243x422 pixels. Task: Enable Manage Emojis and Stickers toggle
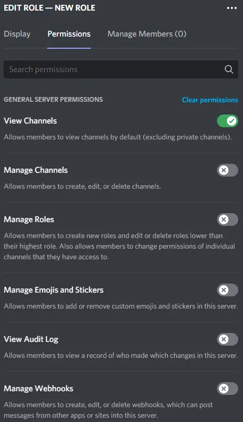click(228, 290)
